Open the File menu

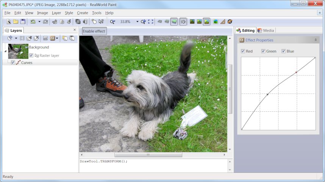tap(8, 13)
